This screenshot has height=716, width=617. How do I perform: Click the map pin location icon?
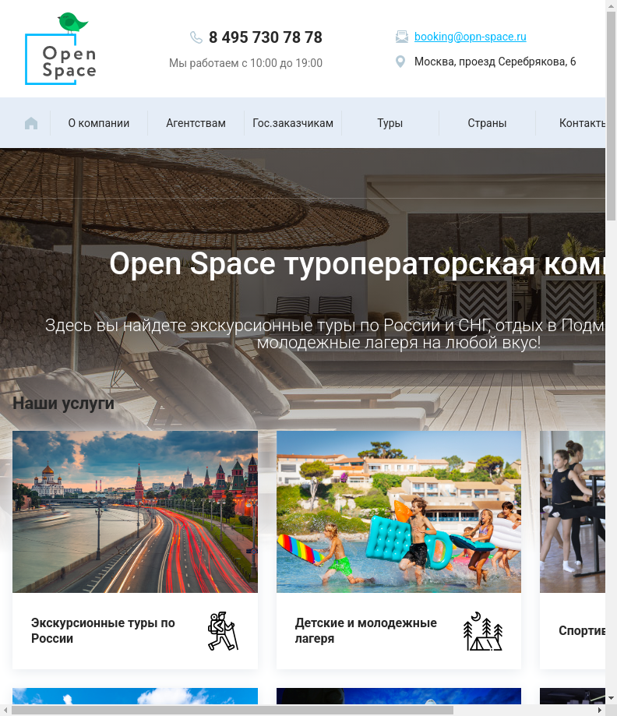(x=400, y=62)
